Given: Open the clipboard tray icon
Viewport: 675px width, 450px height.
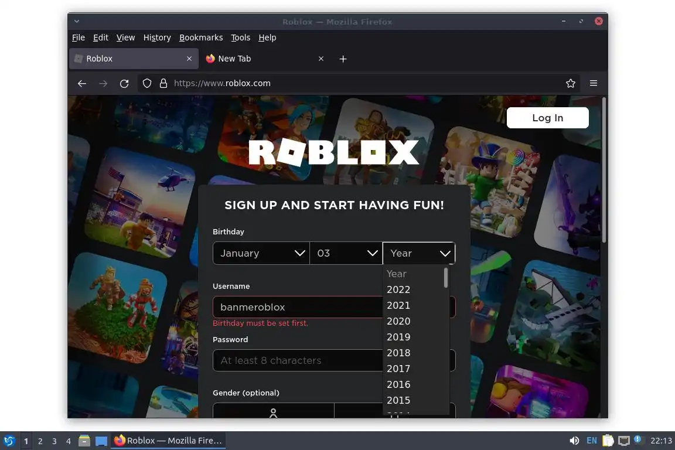Looking at the screenshot, I should click(x=608, y=441).
